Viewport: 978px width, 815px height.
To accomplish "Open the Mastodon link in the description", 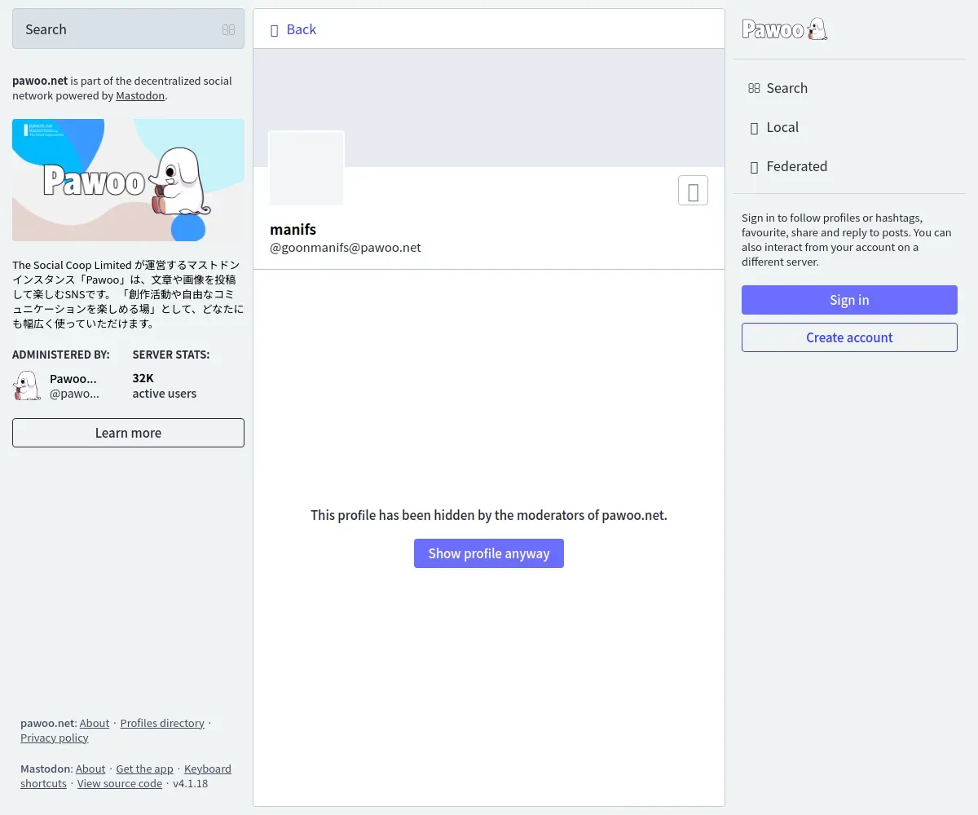I will [x=140, y=95].
